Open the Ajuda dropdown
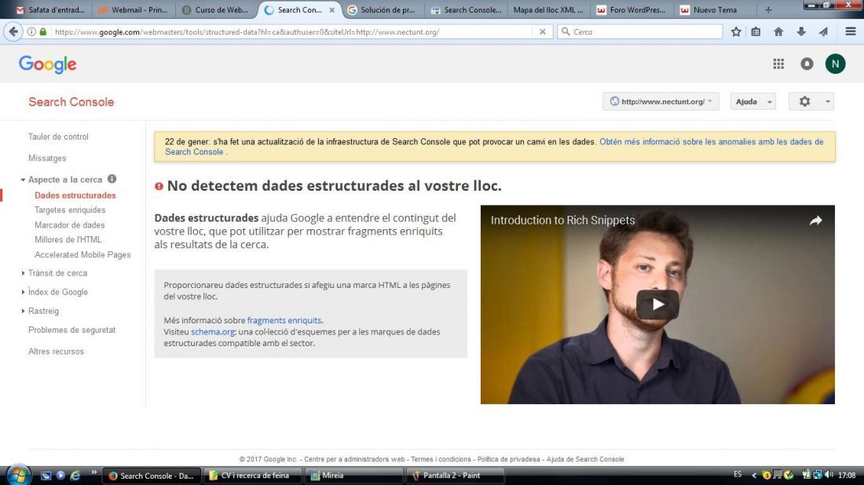The height and width of the screenshot is (485, 864). pyautogui.click(x=752, y=101)
